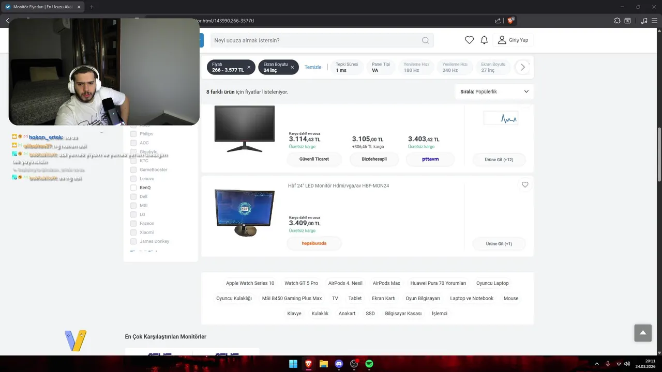Click the Wi-Fi network icon in the system tray

(619, 364)
